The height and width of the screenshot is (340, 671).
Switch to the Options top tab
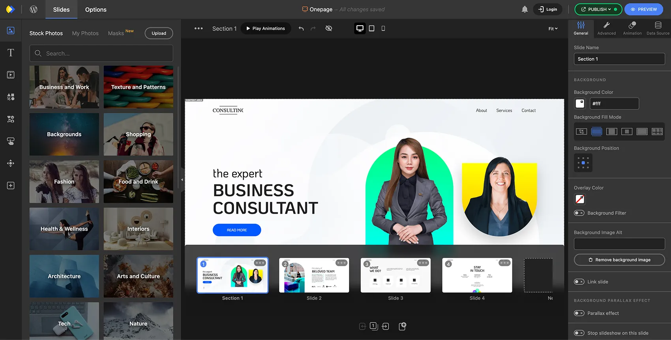coord(96,9)
